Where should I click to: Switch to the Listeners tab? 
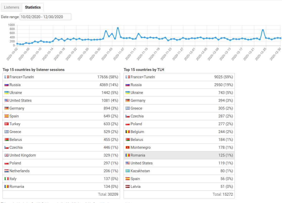(x=12, y=7)
